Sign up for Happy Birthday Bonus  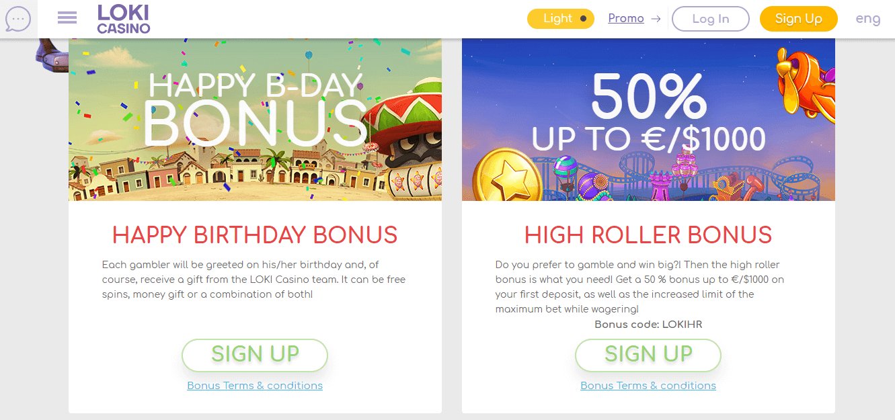pyautogui.click(x=255, y=355)
